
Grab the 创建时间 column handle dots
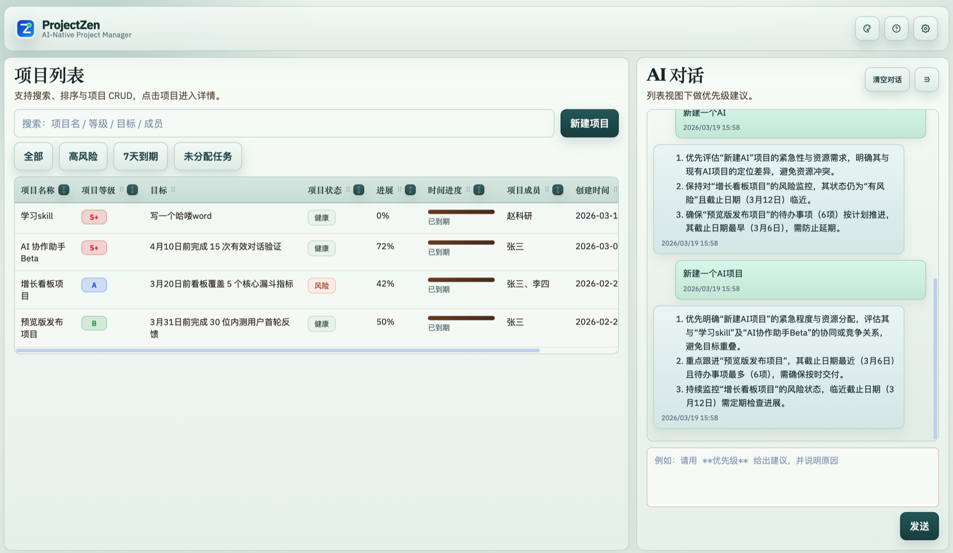[615, 189]
